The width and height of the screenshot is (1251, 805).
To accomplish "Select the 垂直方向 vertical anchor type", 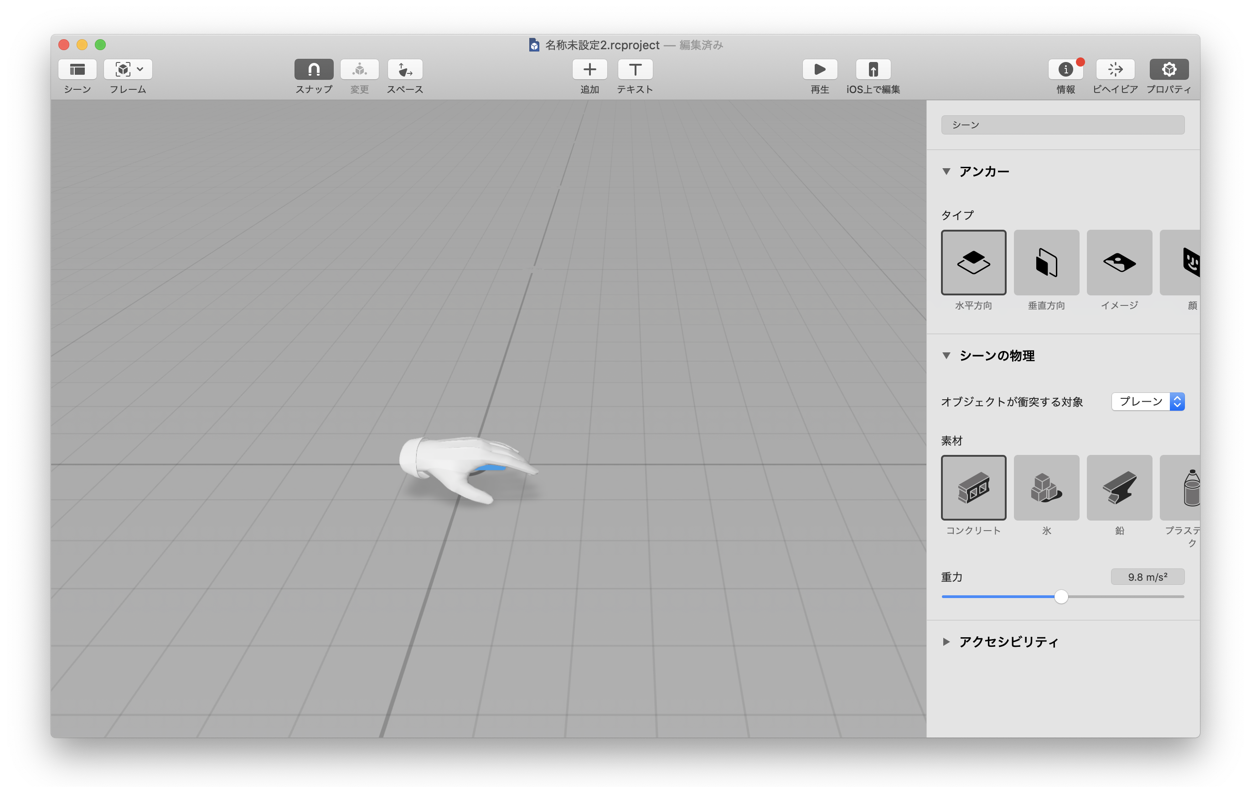I will click(1046, 263).
